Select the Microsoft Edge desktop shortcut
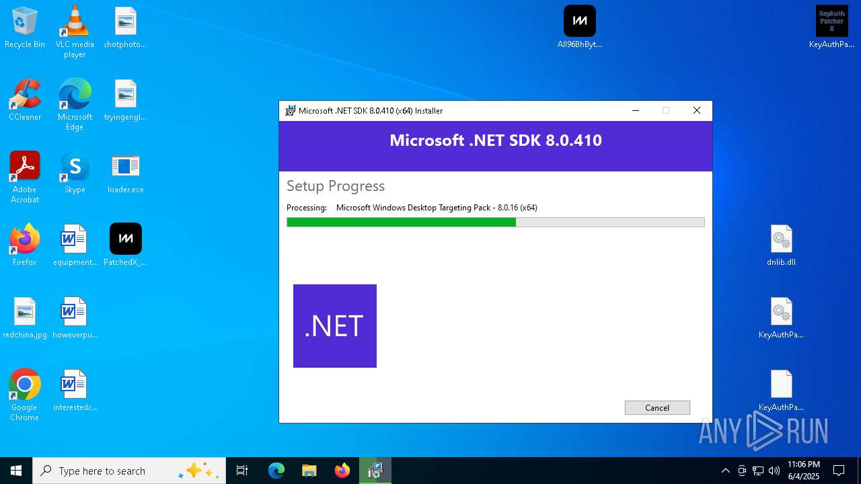The image size is (861, 484). (x=75, y=105)
